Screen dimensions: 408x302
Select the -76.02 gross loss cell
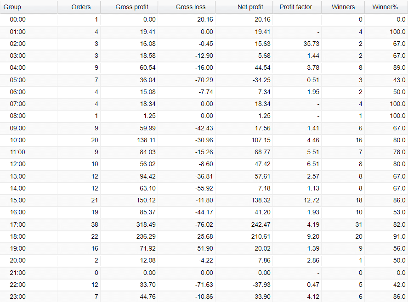point(202,224)
